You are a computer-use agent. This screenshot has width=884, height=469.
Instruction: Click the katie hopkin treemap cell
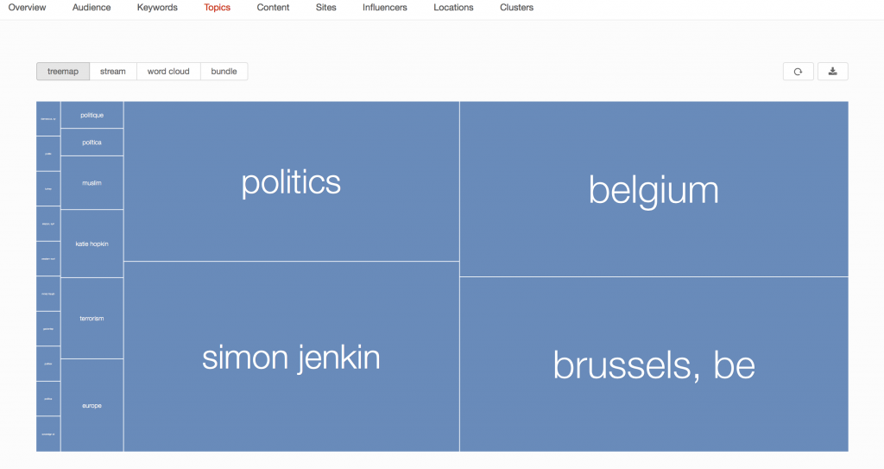[92, 244]
